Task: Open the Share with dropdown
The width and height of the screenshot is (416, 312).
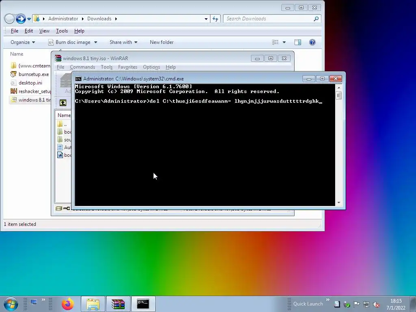Action: point(123,42)
